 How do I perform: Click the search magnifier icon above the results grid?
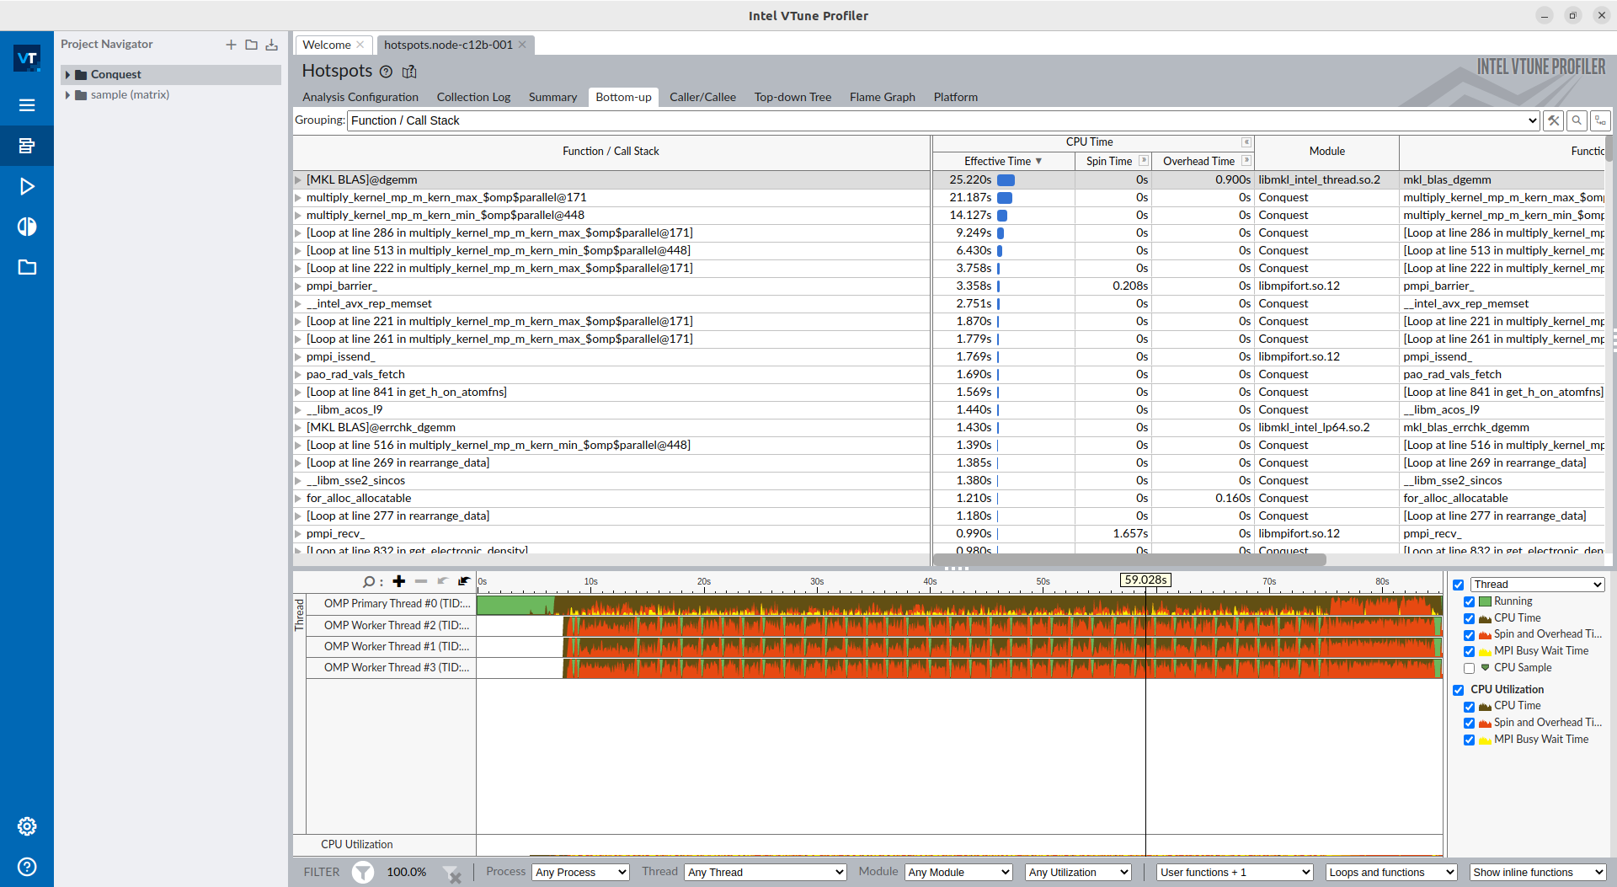point(1576,120)
